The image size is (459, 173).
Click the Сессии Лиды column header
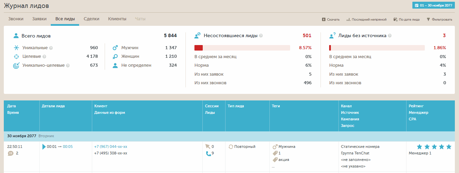coord(214,116)
